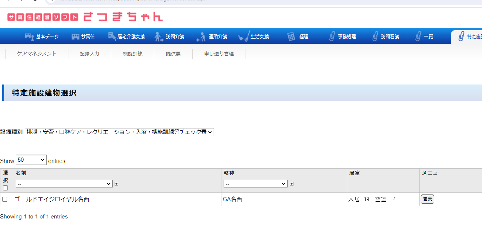This screenshot has height=231, width=482.
Task: Open the 経理 calculator icon
Action: [292, 37]
